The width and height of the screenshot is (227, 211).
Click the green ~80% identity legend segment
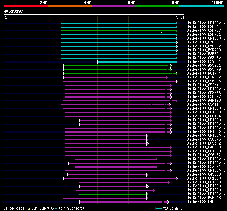click(x=157, y=6)
